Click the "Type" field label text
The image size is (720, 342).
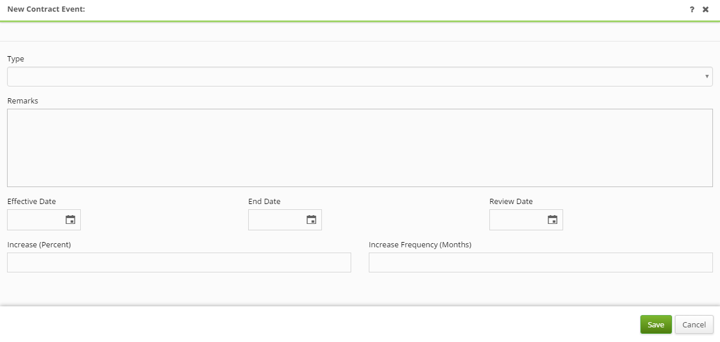[16, 59]
